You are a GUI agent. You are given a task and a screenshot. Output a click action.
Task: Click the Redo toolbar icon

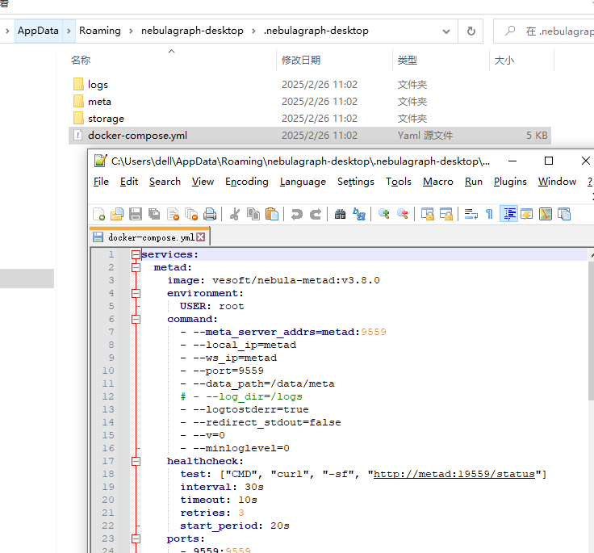(x=316, y=214)
